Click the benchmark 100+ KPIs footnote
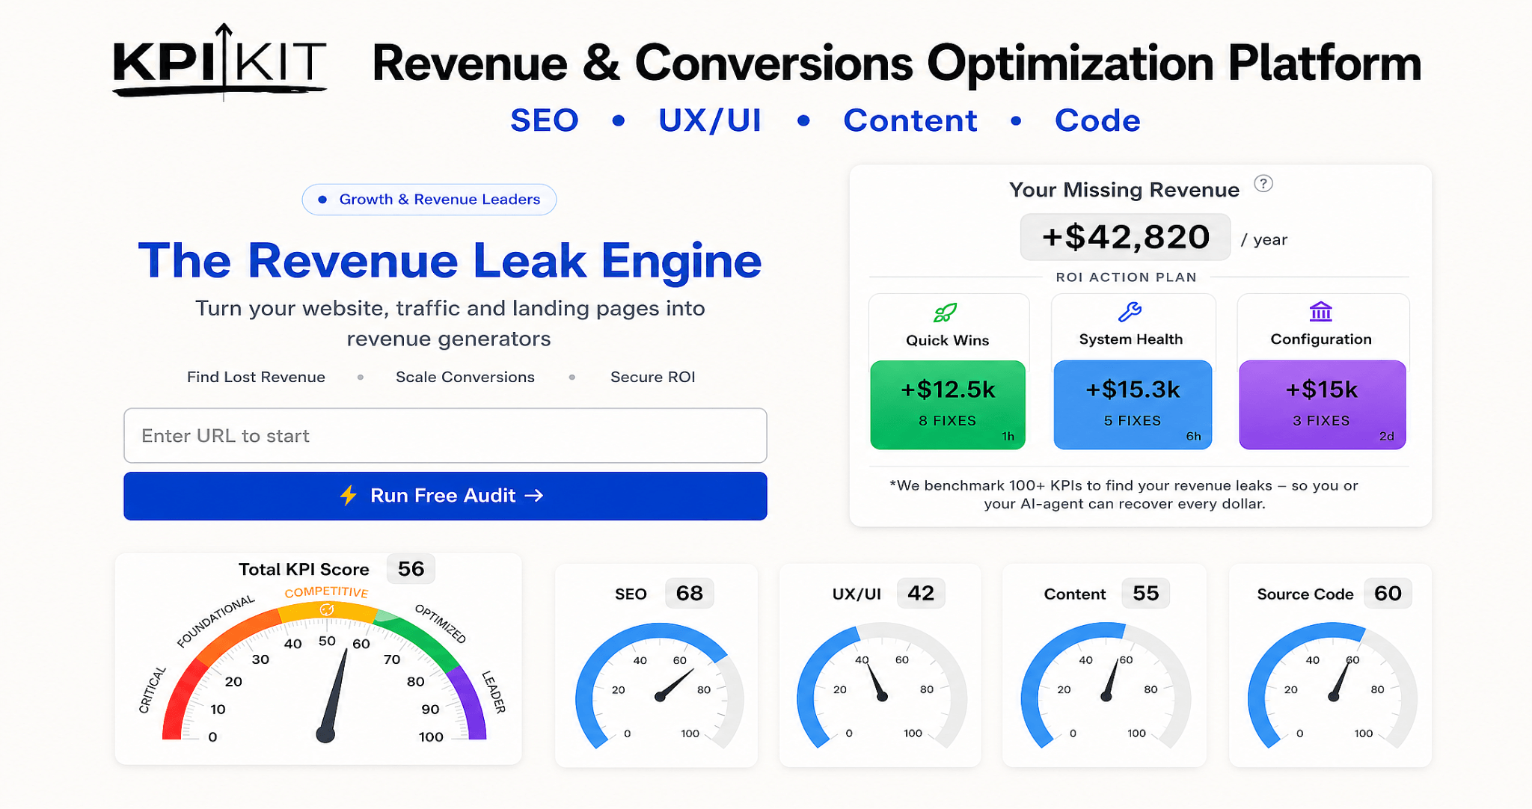1532x809 pixels. click(x=1124, y=494)
